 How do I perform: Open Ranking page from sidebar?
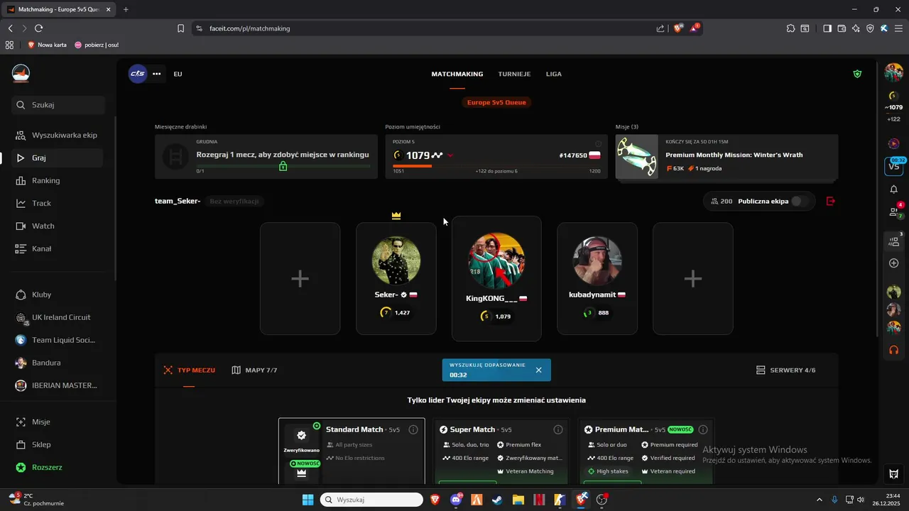(x=58, y=180)
